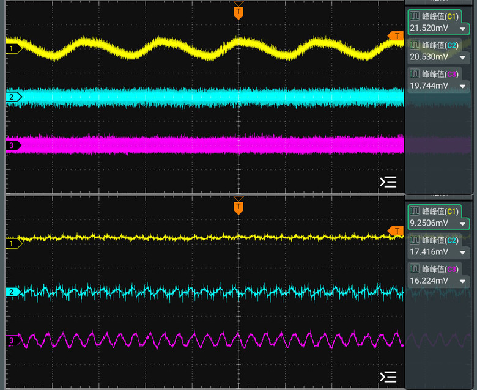The width and height of the screenshot is (477, 390).
Task: Open the upper waveform panel menu icon
Action: click(x=388, y=182)
